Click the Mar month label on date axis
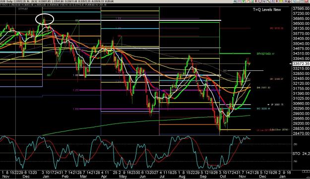Screen dimensions: 310x179 pos(83,177)
